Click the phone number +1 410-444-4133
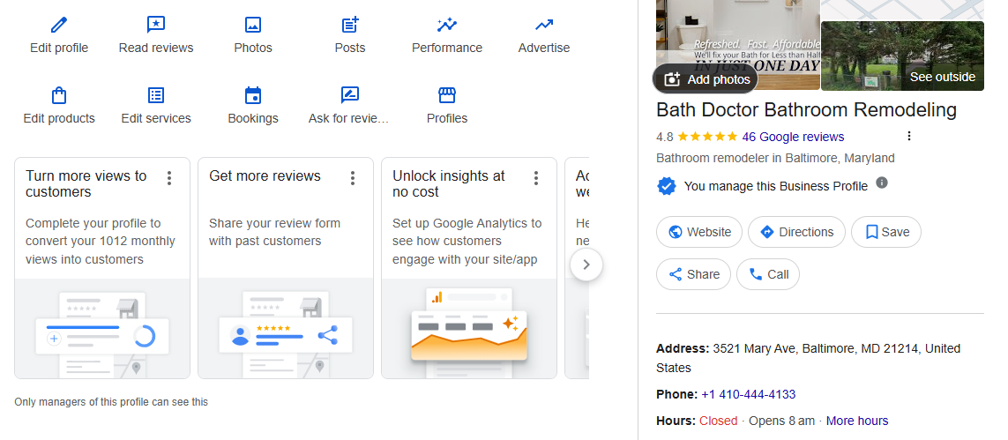This screenshot has height=440, width=1008. (x=749, y=394)
